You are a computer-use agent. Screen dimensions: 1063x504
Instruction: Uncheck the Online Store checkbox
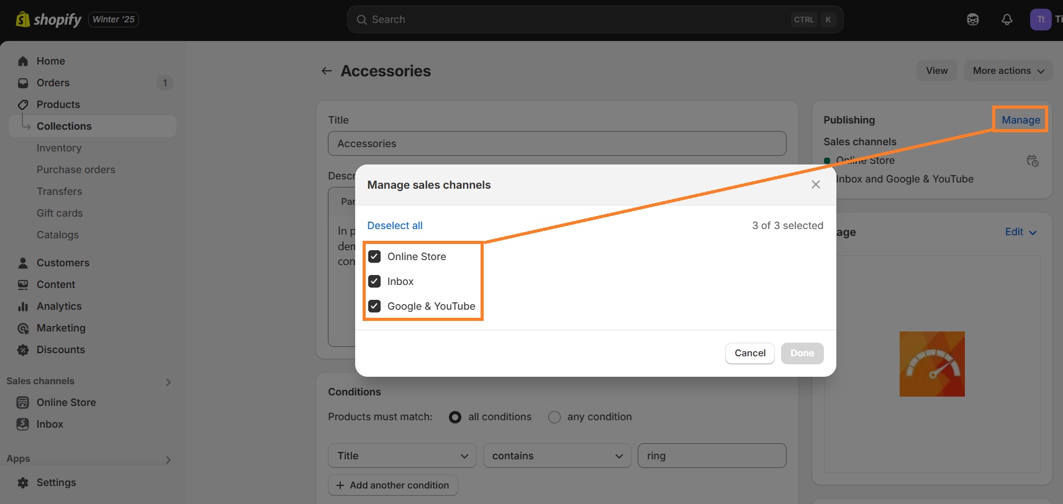(374, 256)
